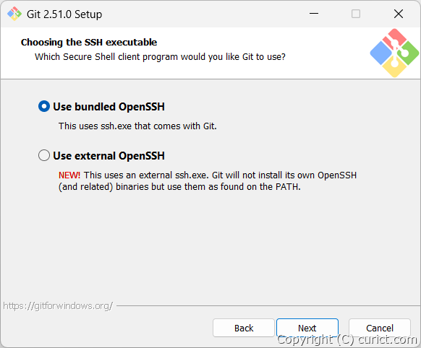Click the "Which Secure Shell client program" subtitle
Image resolution: width=421 pixels, height=348 pixels.
[x=160, y=57]
